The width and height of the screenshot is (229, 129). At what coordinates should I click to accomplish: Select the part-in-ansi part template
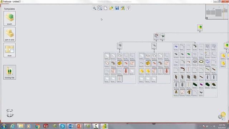pyautogui.click(x=10, y=34)
